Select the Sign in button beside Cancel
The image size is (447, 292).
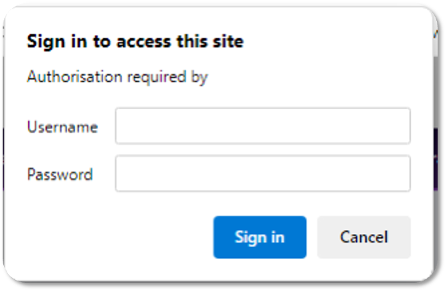260,237
